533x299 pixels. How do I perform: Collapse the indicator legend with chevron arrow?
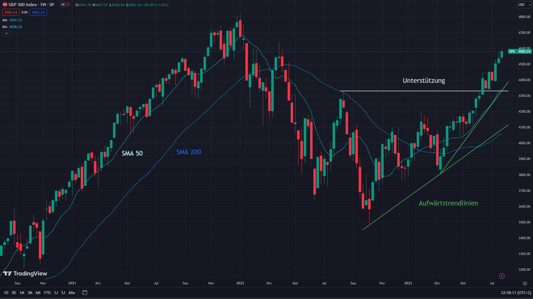click(x=6, y=33)
